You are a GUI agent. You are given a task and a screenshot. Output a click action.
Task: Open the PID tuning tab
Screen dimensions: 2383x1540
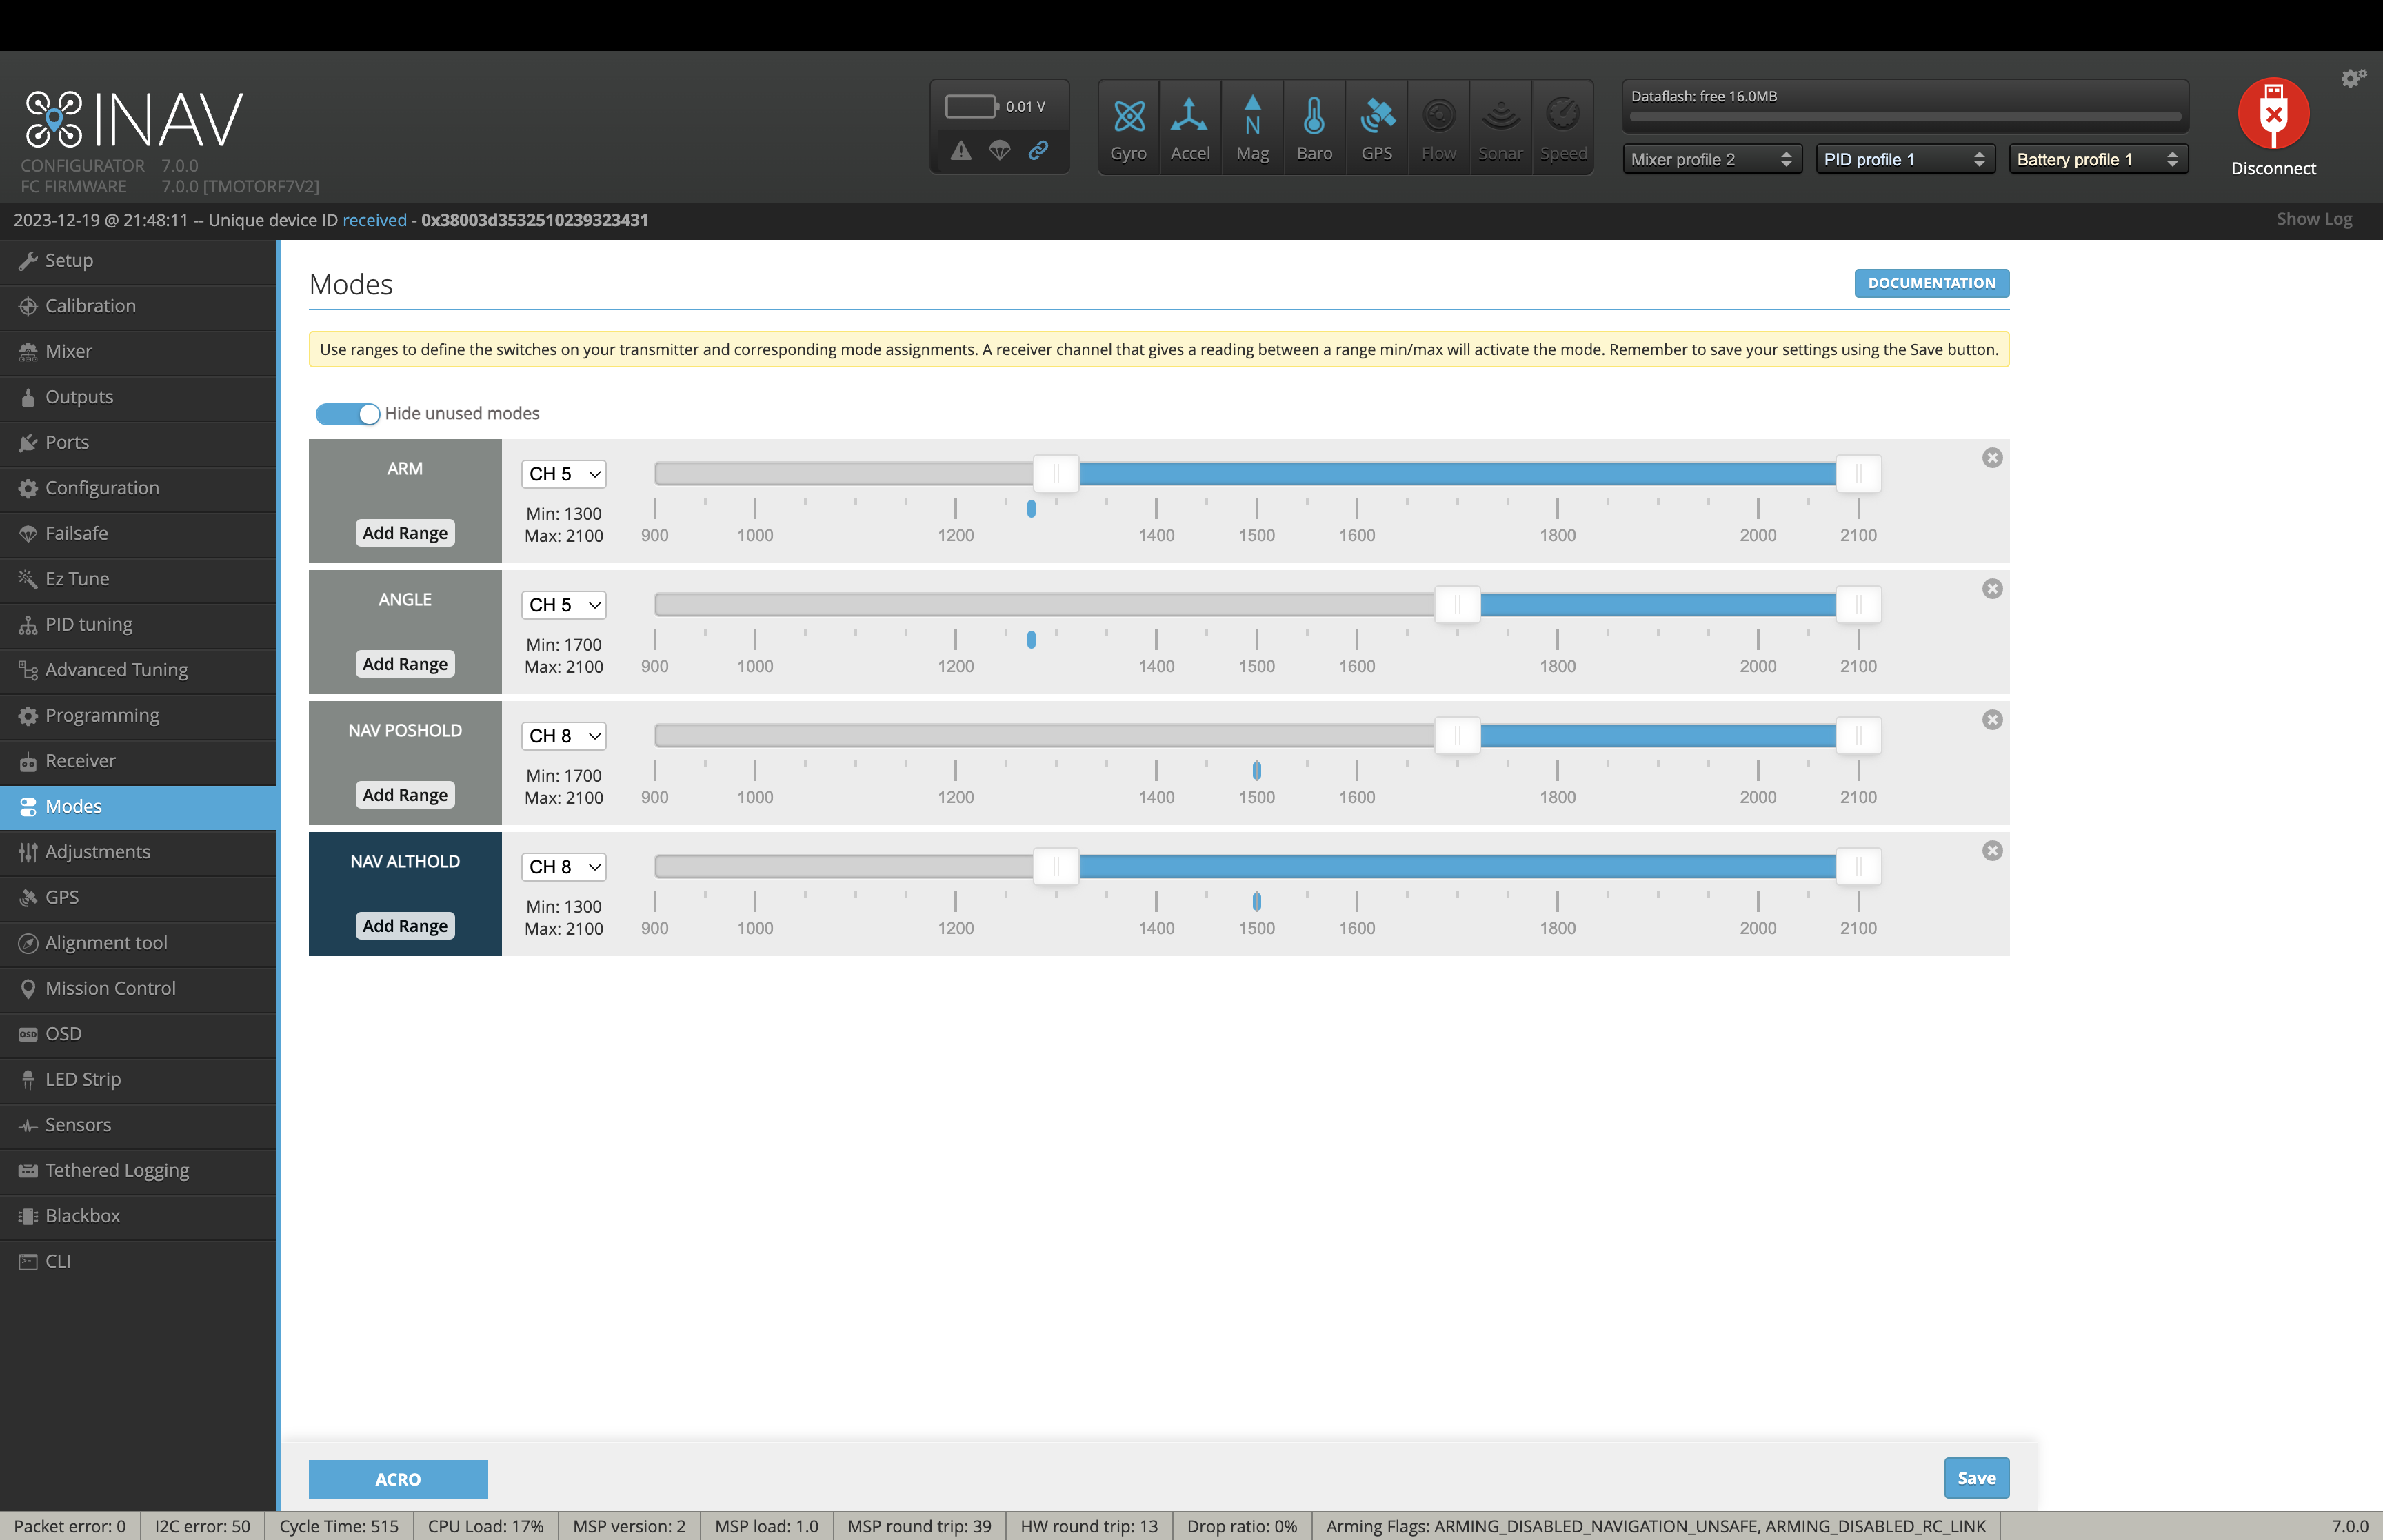(x=88, y=625)
